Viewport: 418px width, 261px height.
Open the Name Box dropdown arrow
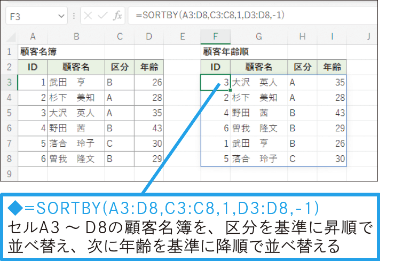pyautogui.click(x=61, y=16)
